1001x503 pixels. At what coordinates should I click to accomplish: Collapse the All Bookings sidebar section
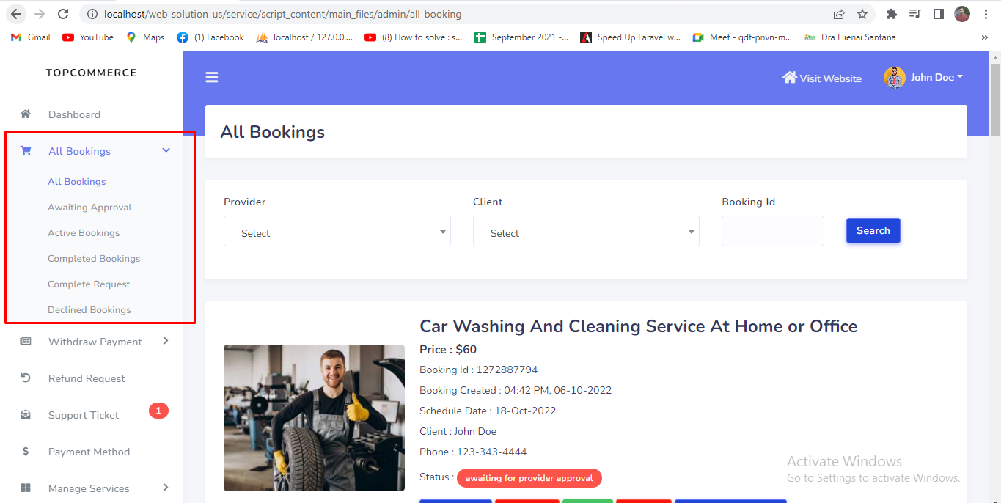(166, 150)
